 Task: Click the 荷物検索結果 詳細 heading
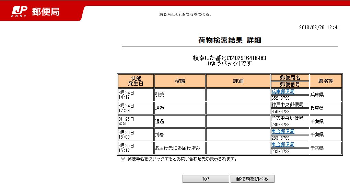pyautogui.click(x=230, y=40)
